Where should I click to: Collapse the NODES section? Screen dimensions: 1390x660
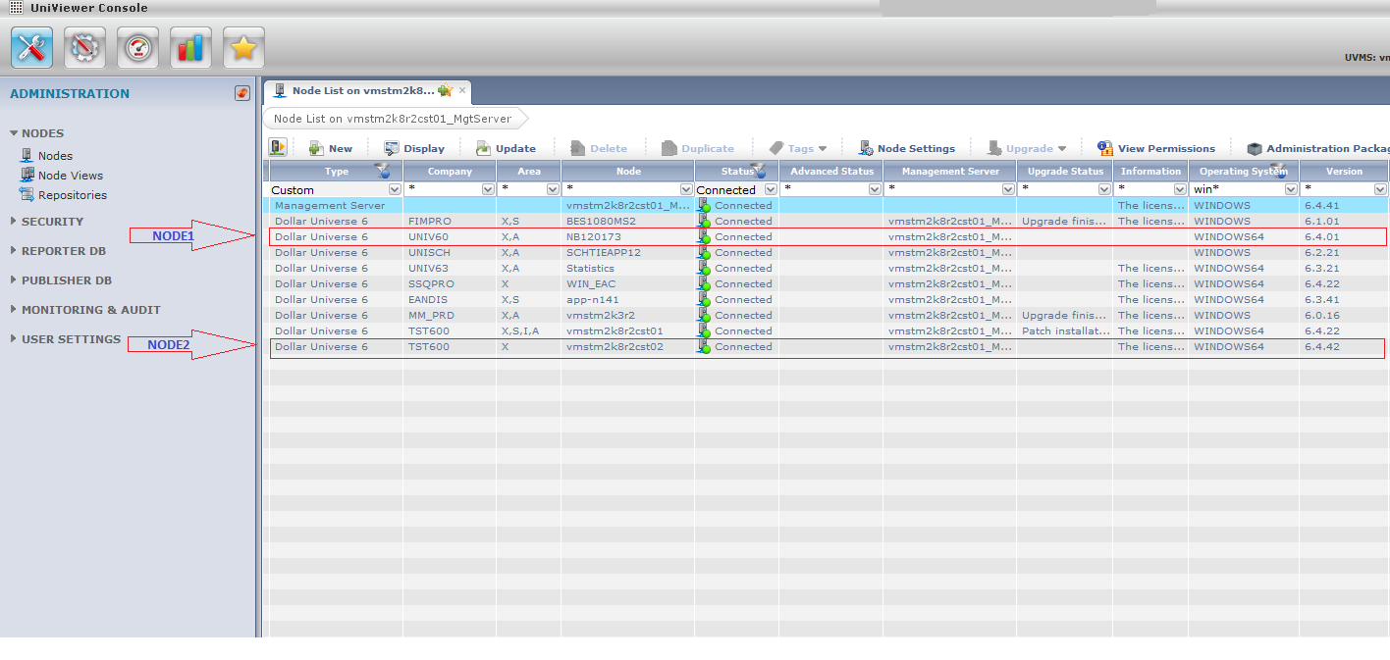(14, 133)
